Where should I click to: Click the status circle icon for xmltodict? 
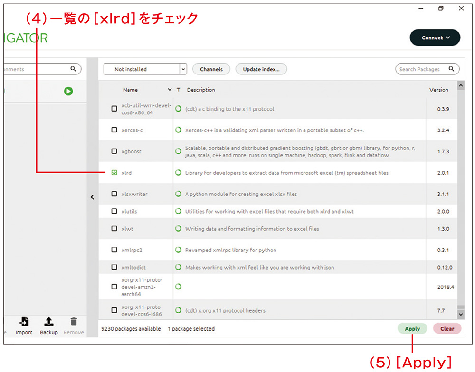(x=179, y=267)
